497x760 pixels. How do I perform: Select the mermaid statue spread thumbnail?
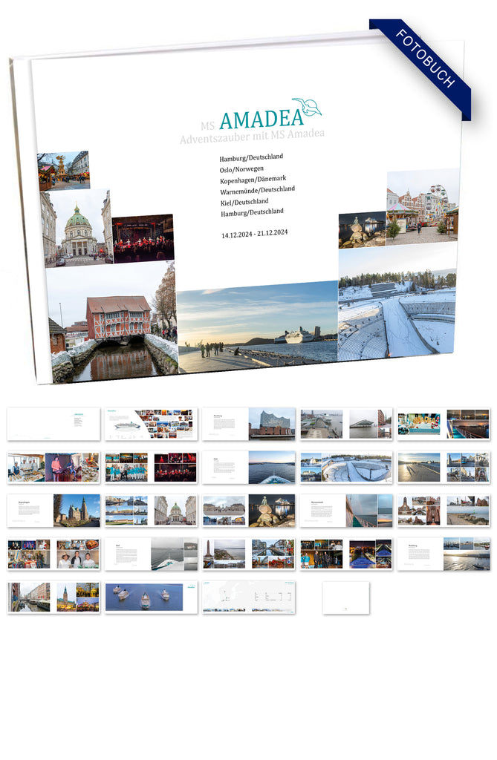(248, 511)
